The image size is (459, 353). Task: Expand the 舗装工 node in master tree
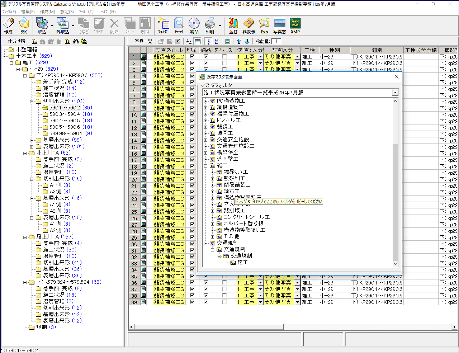point(206,127)
